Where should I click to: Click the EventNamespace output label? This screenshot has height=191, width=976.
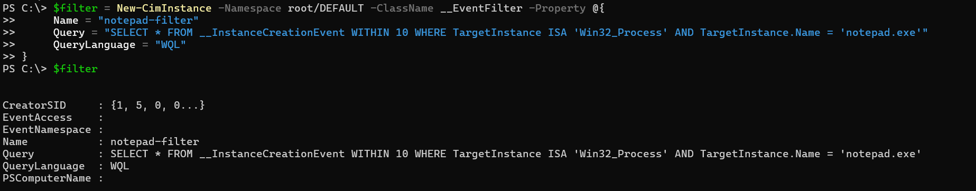tap(47, 129)
